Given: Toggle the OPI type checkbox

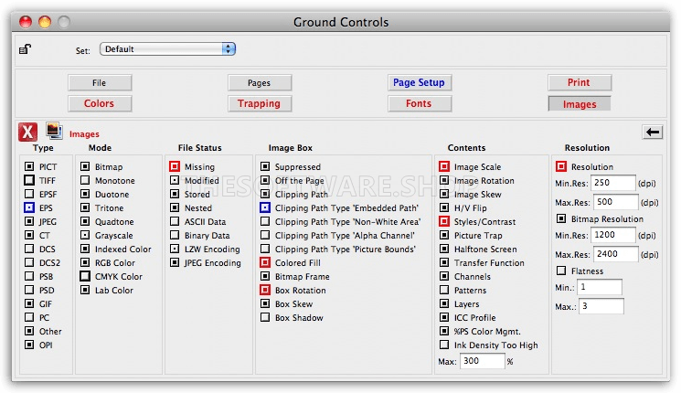Looking at the screenshot, I should coord(29,345).
